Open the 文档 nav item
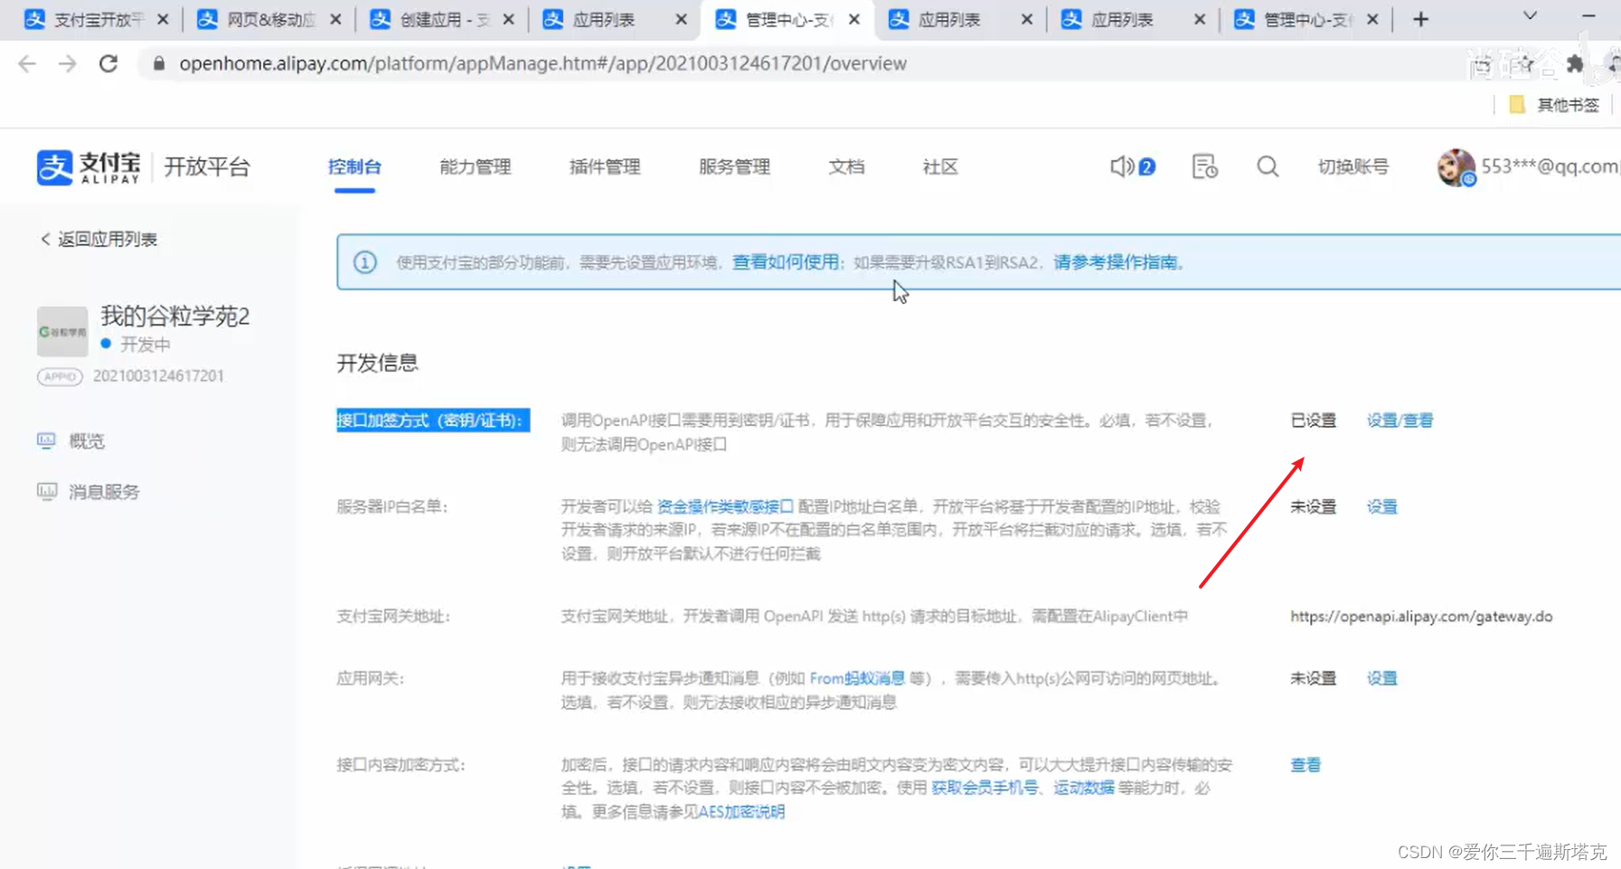This screenshot has height=869, width=1621. tap(846, 167)
